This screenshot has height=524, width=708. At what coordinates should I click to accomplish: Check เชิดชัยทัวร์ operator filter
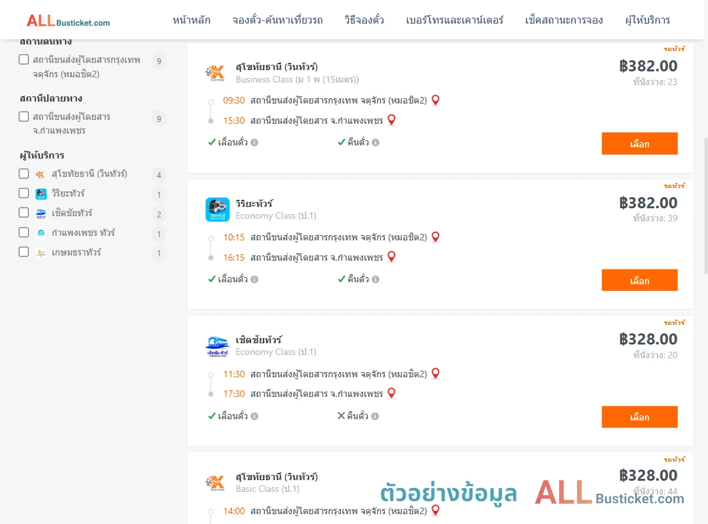coord(24,213)
